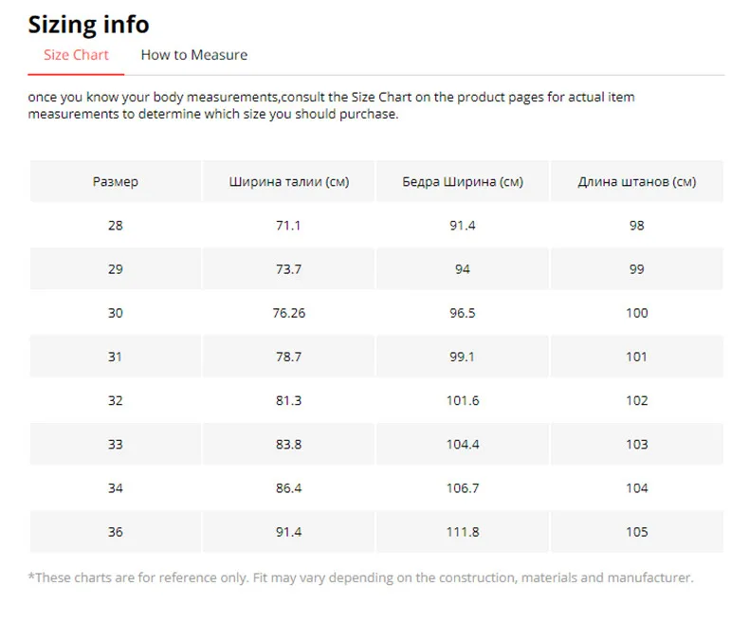The width and height of the screenshot is (749, 623).
Task: Click the Sizing info heading
Action: coord(88,24)
